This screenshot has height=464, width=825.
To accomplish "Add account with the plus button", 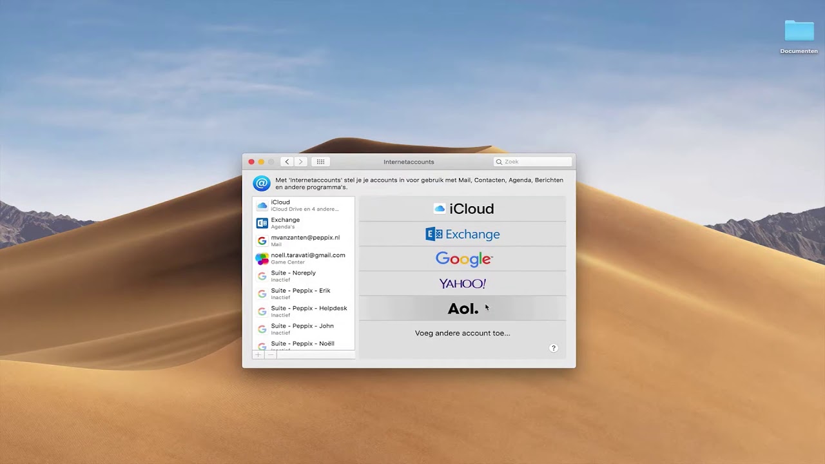I will tap(258, 354).
